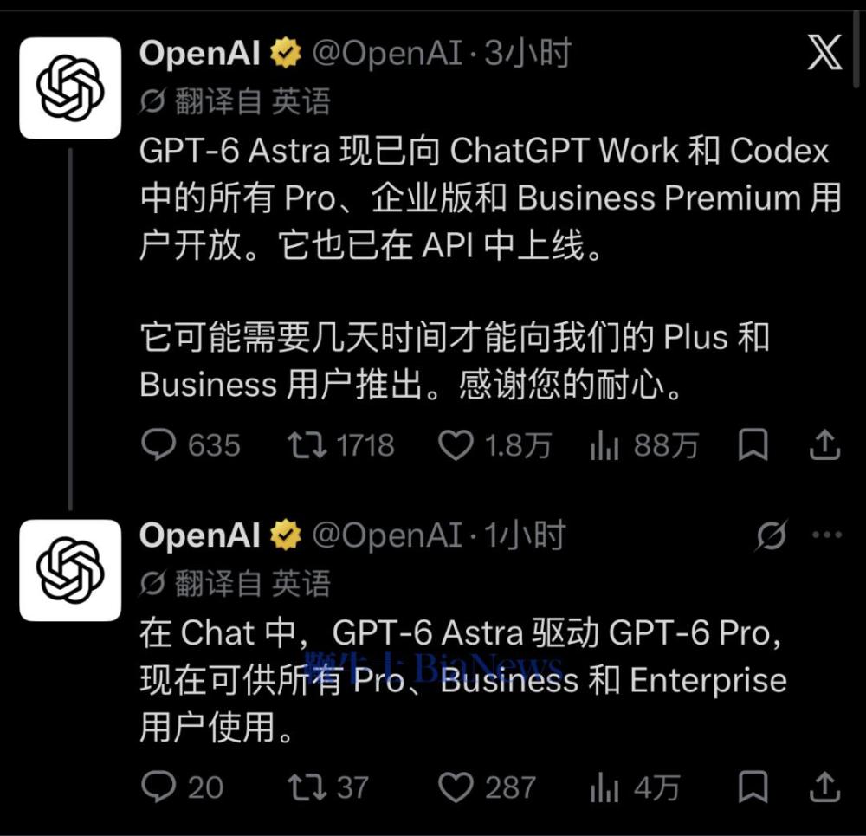Open OpenAI display name on second post
The width and height of the screenshot is (866, 836).
pos(200,535)
